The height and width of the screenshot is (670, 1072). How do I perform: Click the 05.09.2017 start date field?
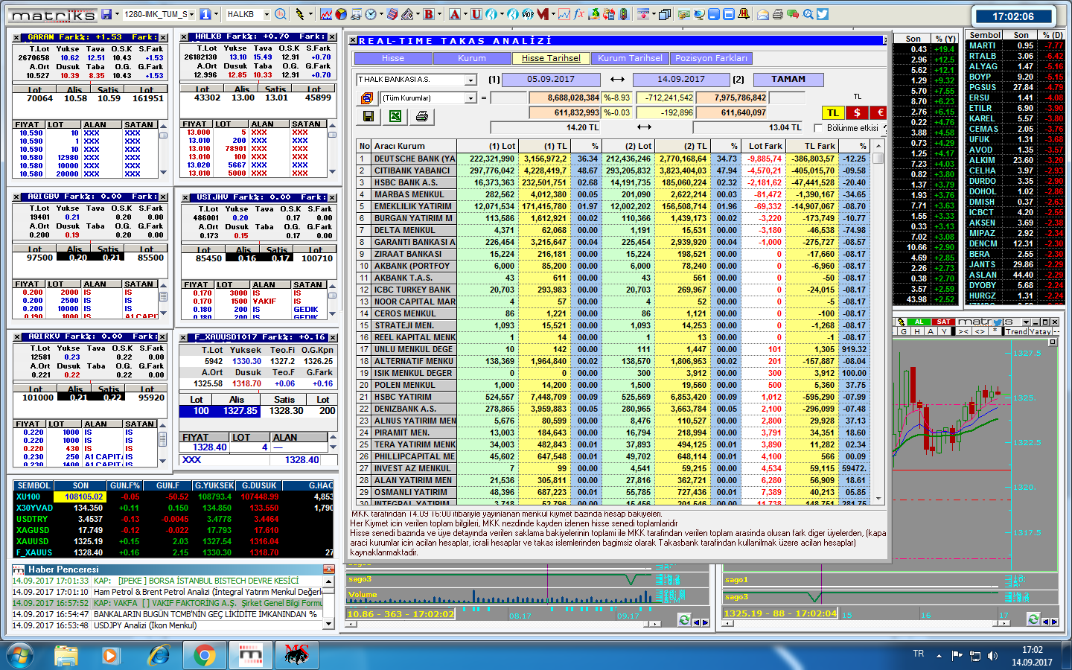tap(550, 79)
